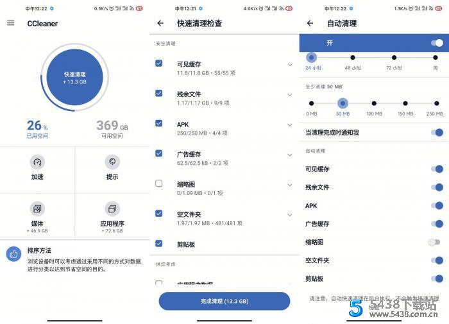Select the 48 hours interval point
The height and width of the screenshot is (324, 449).
click(353, 58)
